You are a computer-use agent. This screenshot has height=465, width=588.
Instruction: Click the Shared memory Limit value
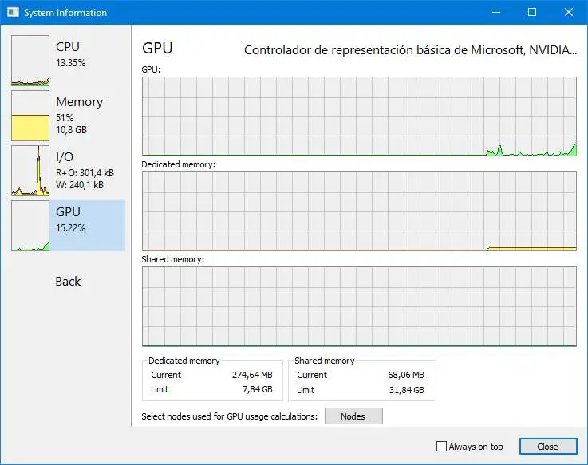click(x=405, y=390)
